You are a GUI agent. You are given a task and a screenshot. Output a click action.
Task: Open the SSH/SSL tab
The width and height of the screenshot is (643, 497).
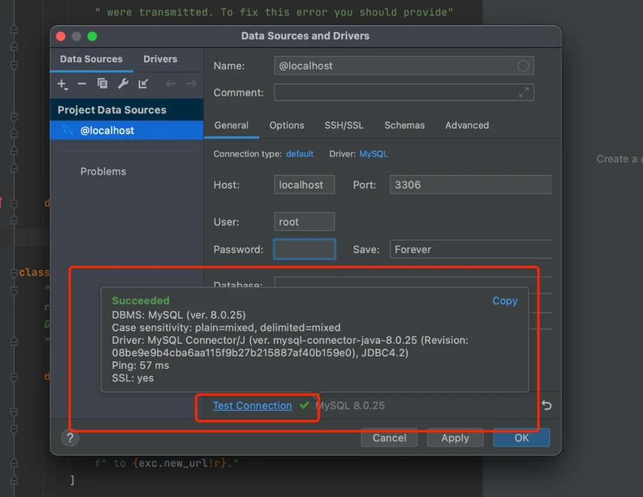pyautogui.click(x=344, y=125)
